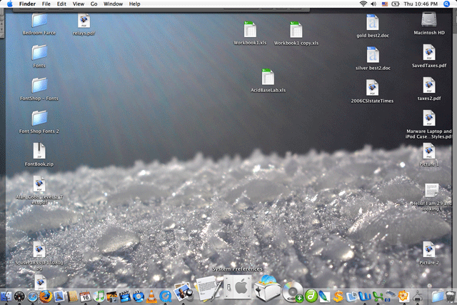Open Finder from the Dock
This screenshot has height=305, width=457.
tap(6, 296)
